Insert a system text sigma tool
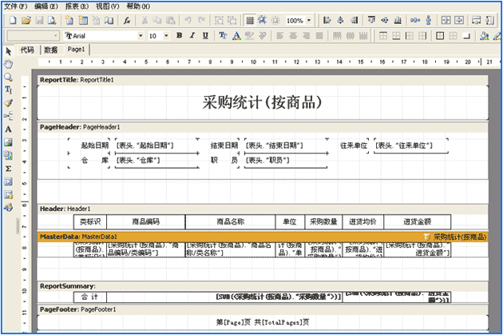This screenshot has height=335, width=503. [9, 169]
